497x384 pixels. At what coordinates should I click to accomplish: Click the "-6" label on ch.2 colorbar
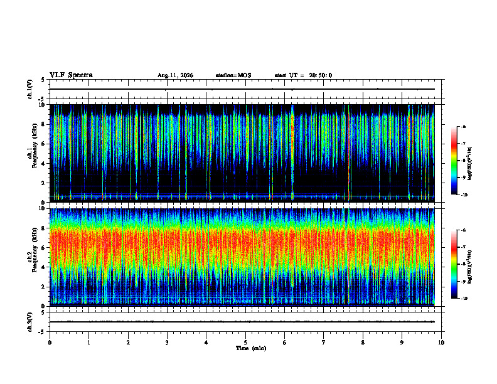point(463,230)
